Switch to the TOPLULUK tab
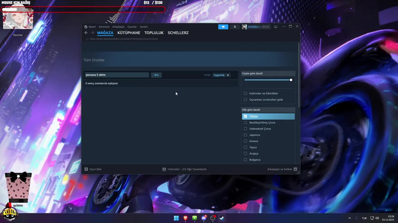This screenshot has height=223, width=398. pos(154,33)
